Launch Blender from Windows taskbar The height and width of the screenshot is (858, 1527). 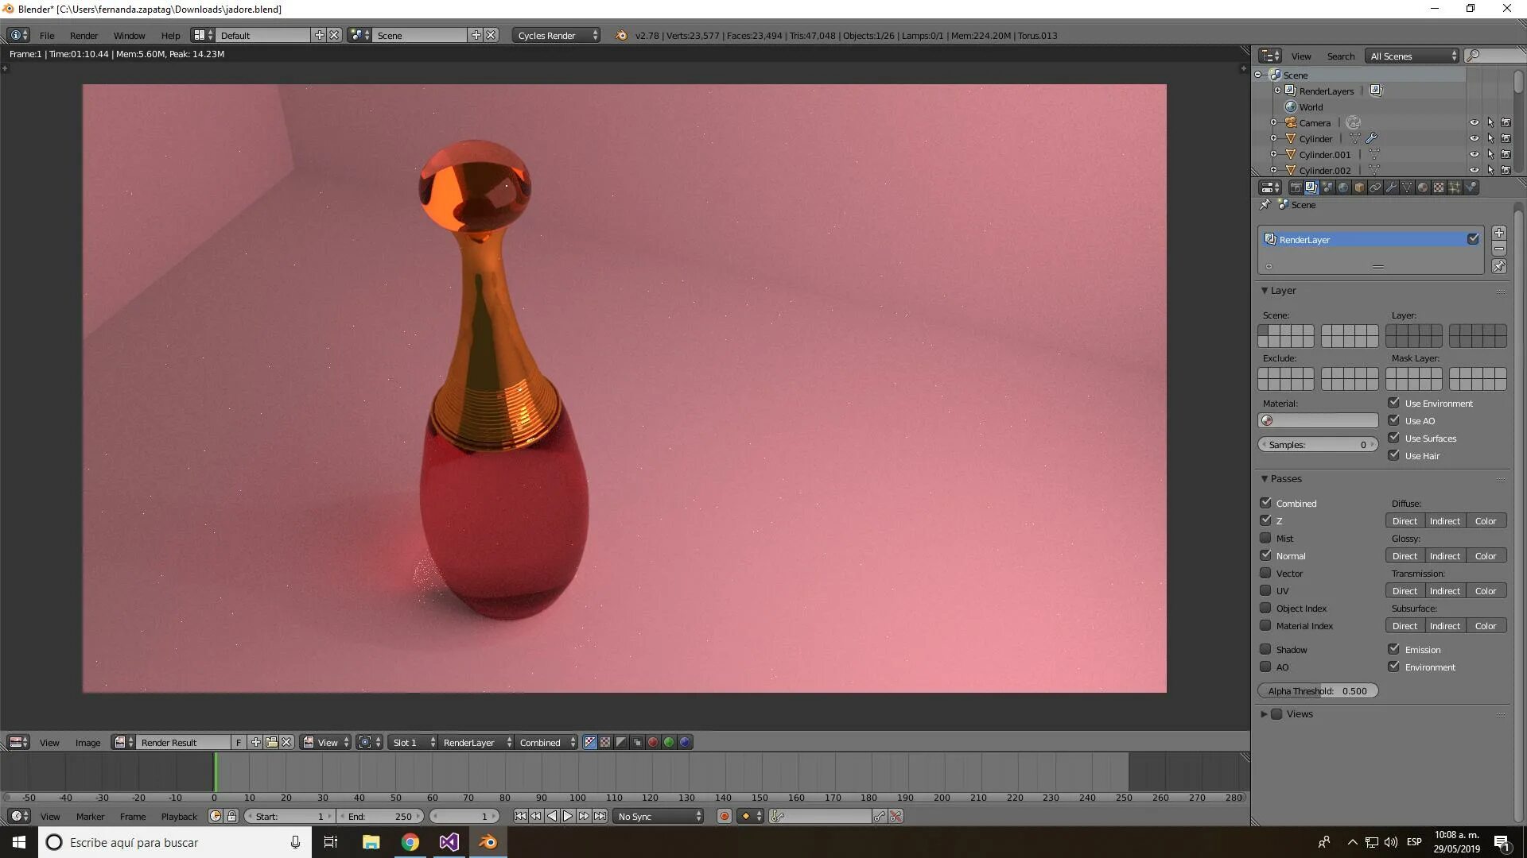click(488, 842)
